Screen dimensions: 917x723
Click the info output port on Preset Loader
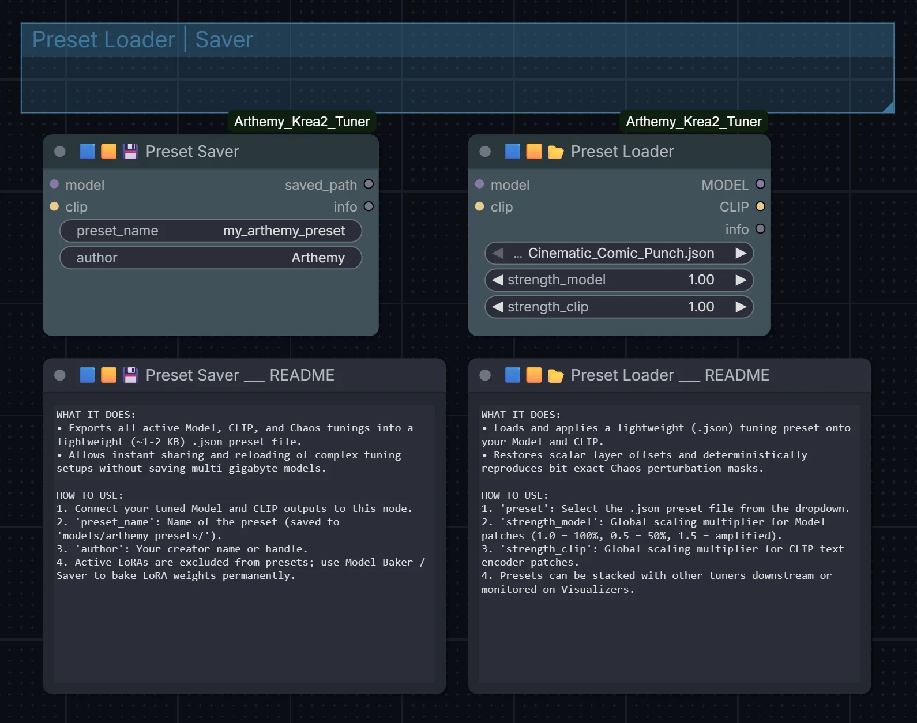click(x=760, y=228)
